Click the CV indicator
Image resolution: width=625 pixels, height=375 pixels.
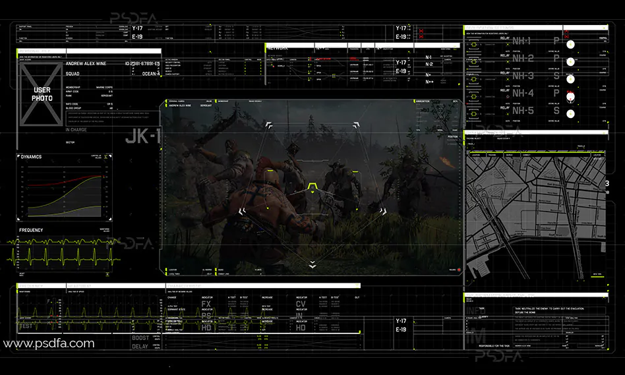tap(301, 304)
